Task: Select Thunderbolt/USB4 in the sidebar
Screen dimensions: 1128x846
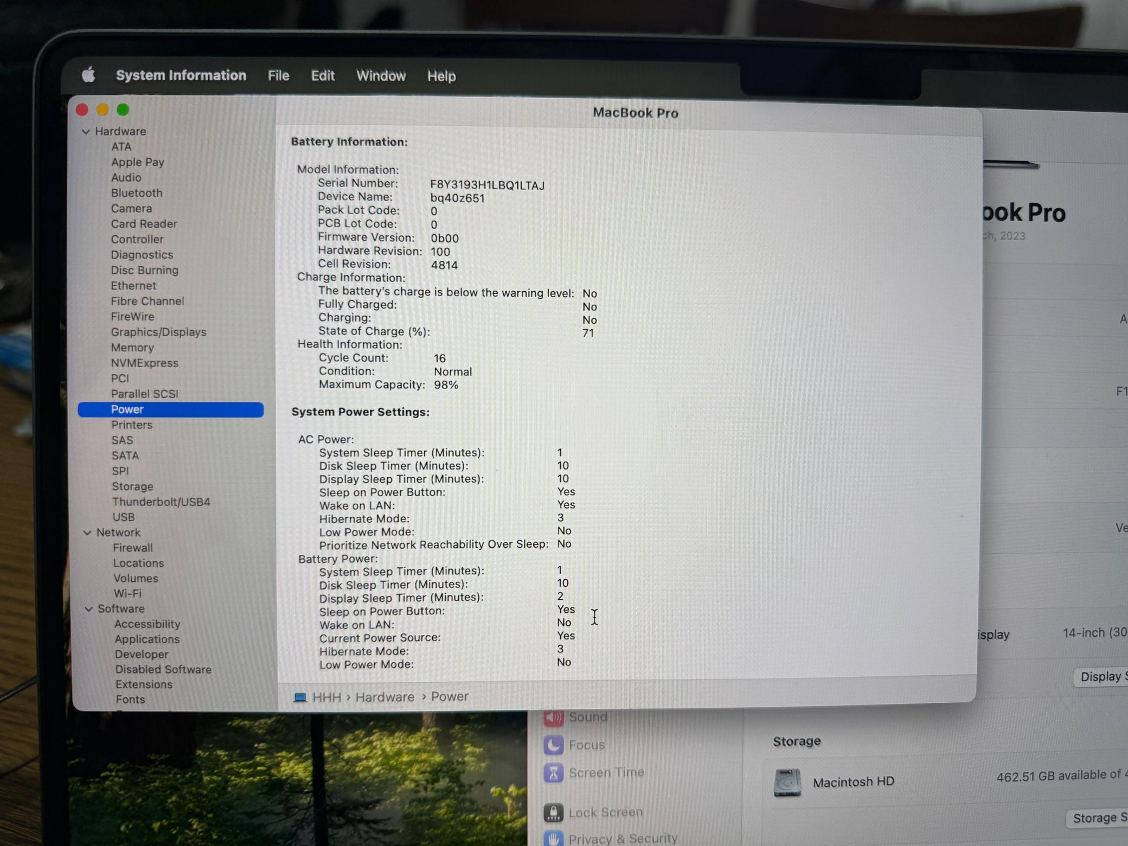Action: click(x=161, y=502)
